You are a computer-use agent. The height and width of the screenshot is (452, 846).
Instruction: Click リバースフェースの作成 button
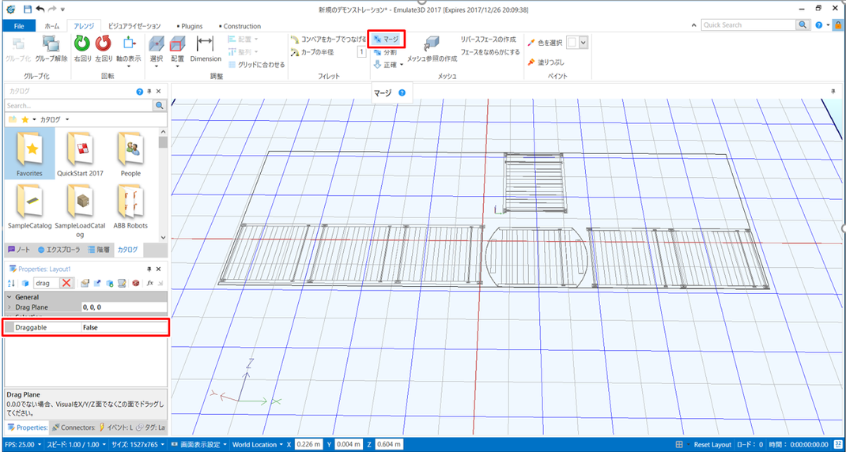coord(488,40)
